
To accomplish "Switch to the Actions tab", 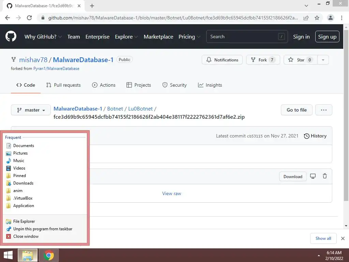I will (x=104, y=85).
